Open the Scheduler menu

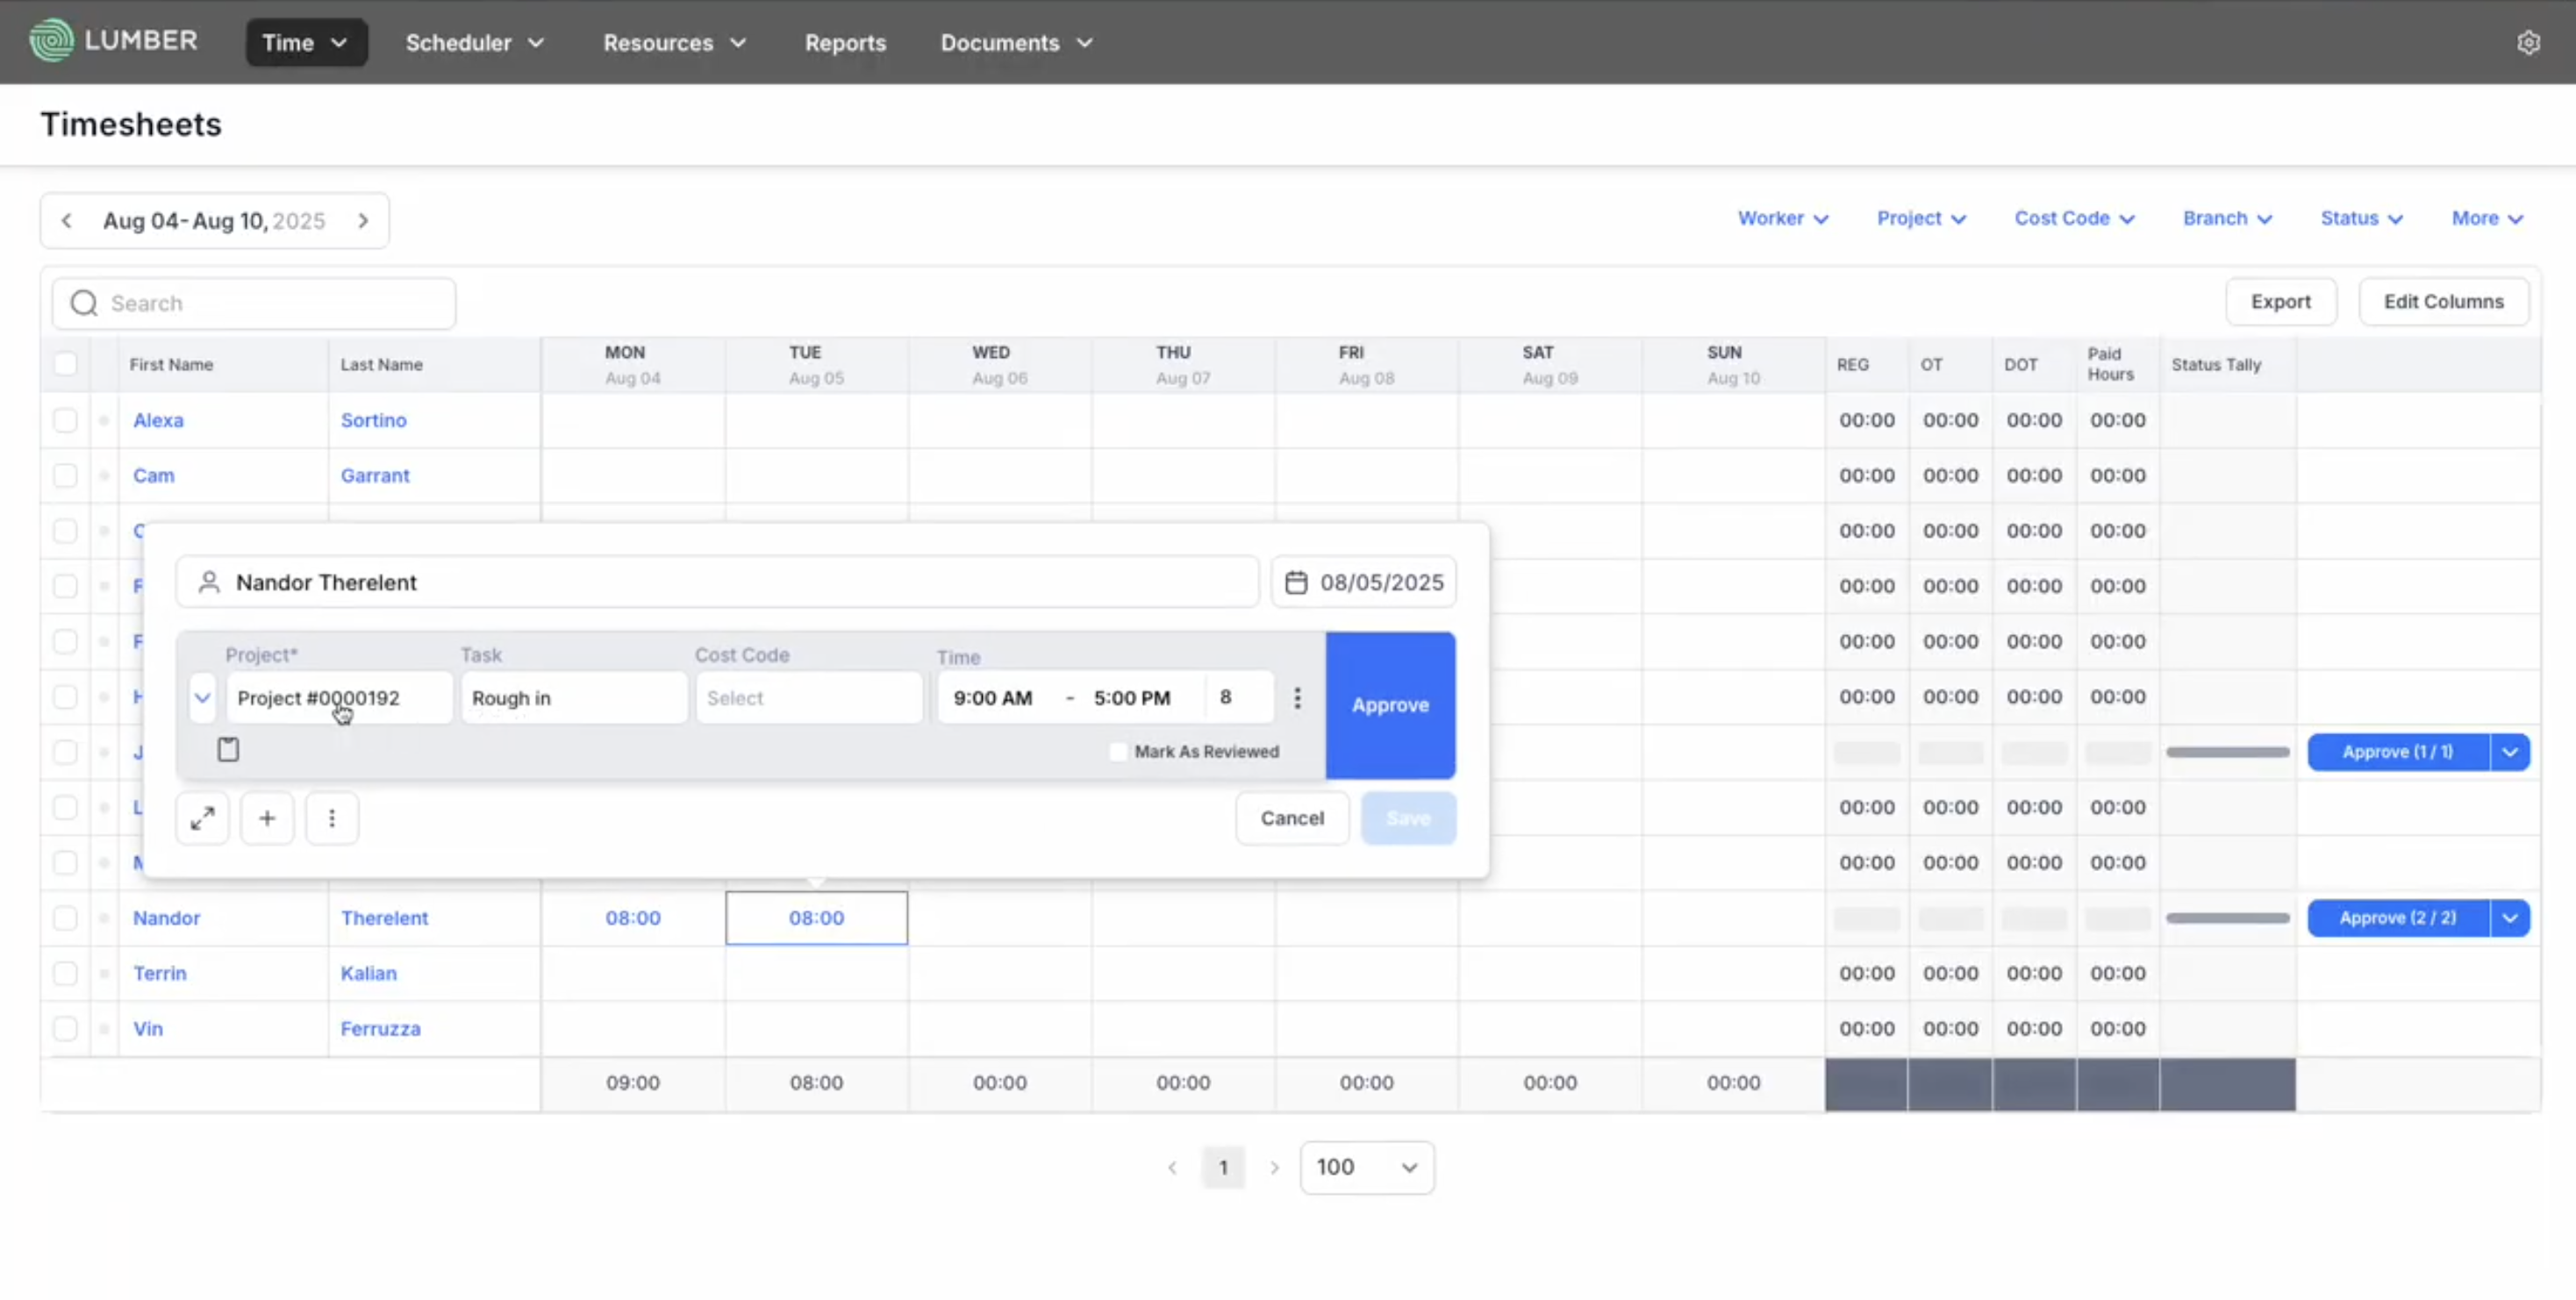tap(474, 43)
